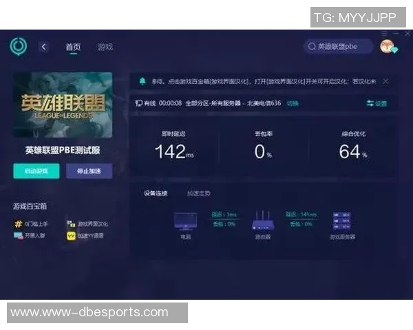
Task: Click the 00:00:08 timer
Action: (x=170, y=103)
